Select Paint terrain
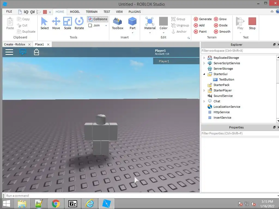The width and height of the screenshot is (279, 209). click(x=200, y=32)
